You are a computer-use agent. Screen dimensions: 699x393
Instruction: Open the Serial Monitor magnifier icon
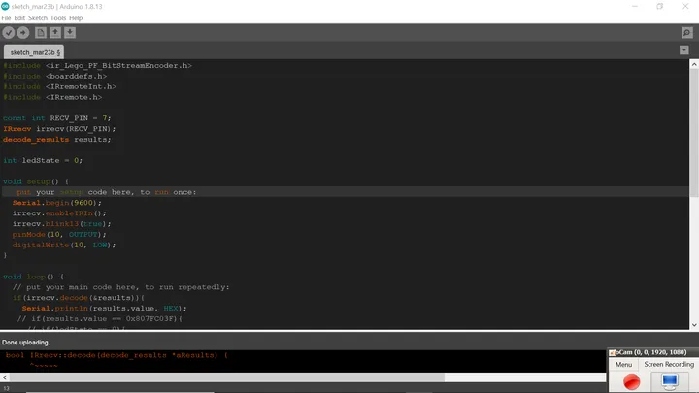tap(687, 33)
